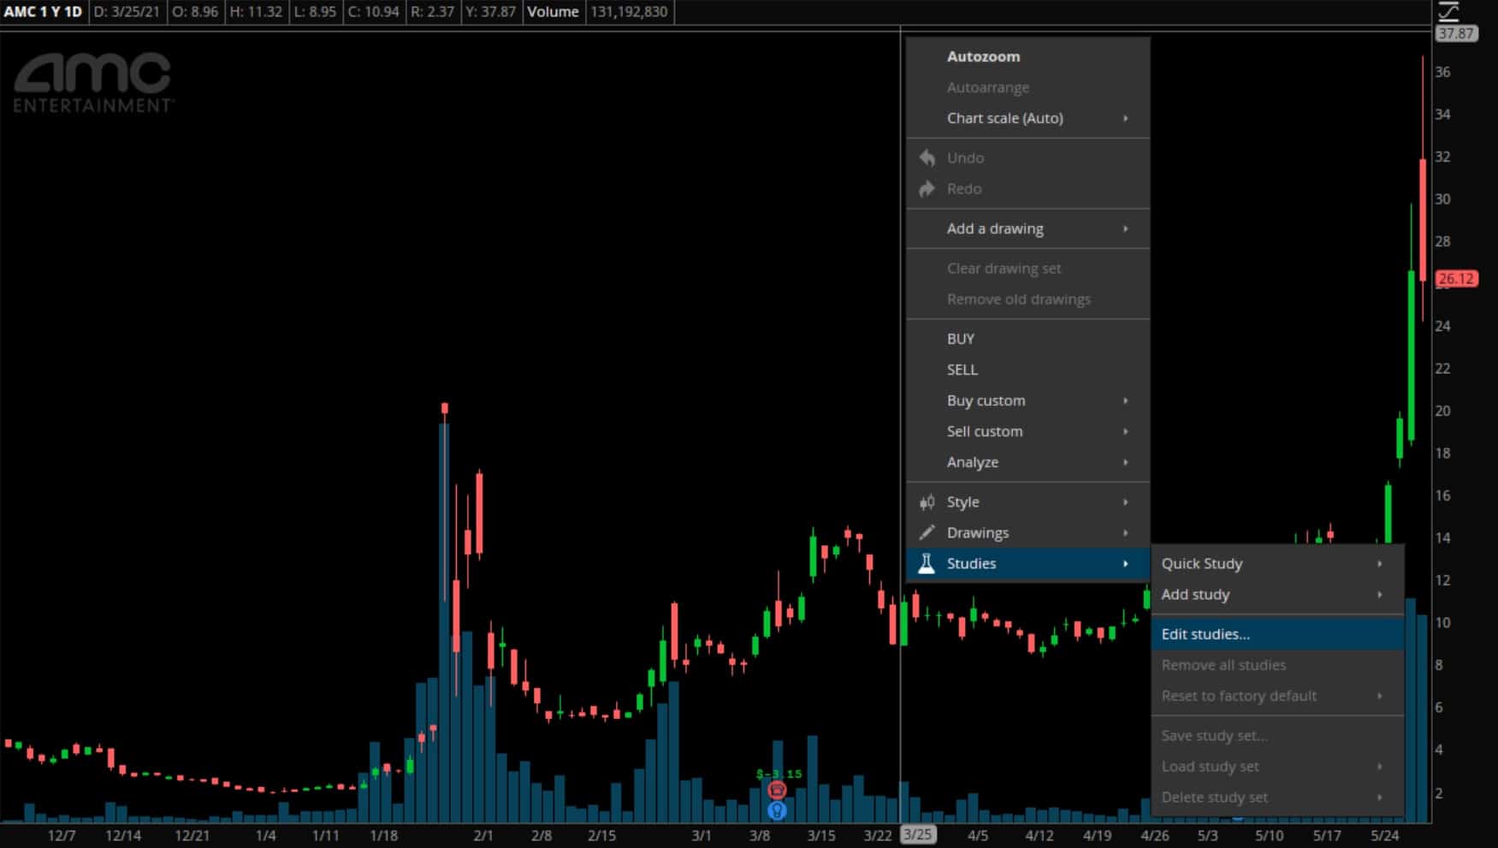Image resolution: width=1498 pixels, height=848 pixels.
Task: Click the 5/24 date on time axis
Action: [1385, 835]
